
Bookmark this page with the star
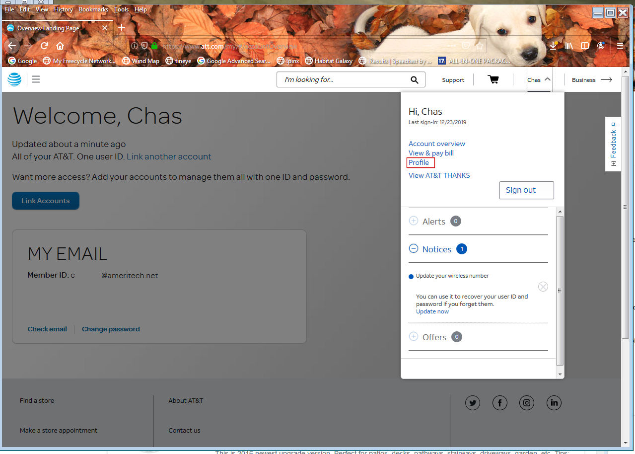tap(479, 46)
